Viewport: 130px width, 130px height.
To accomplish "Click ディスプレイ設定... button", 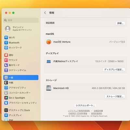I will click(114, 70).
